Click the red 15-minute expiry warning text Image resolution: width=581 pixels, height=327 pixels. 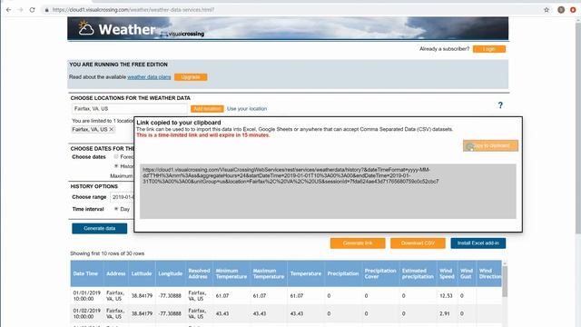pyautogui.click(x=203, y=135)
